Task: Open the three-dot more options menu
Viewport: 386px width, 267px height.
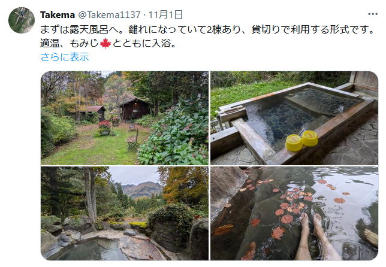Action: (373, 14)
